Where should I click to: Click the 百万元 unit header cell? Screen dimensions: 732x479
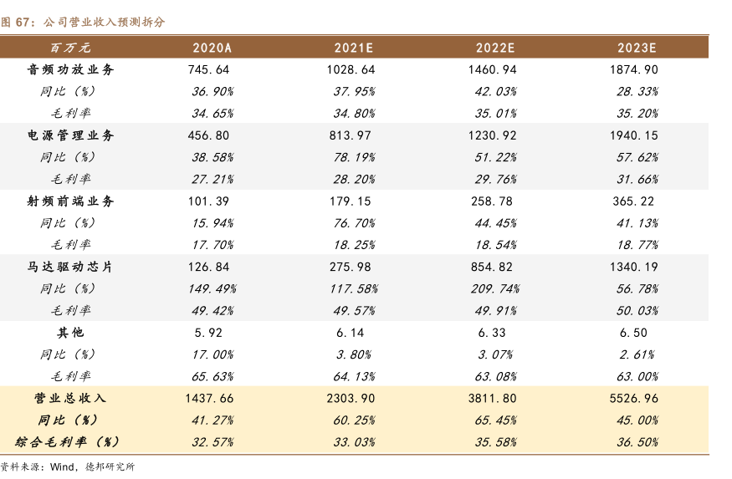70,48
